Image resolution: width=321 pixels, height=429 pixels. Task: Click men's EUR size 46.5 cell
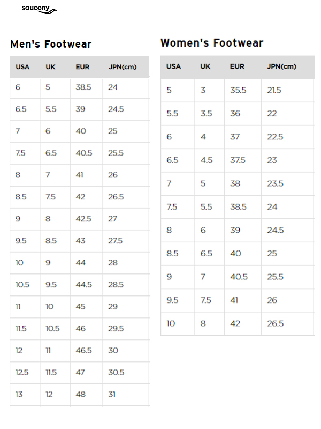point(83,350)
